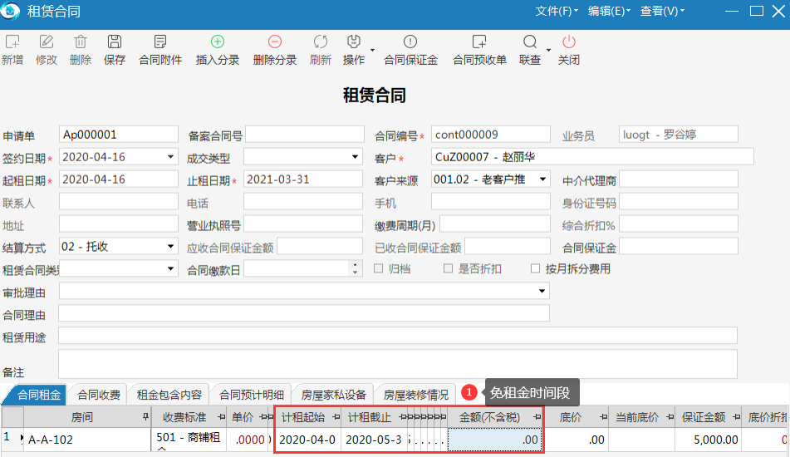Refresh using the 刷新 icon
The width and height of the screenshot is (790, 457).
coord(321,42)
